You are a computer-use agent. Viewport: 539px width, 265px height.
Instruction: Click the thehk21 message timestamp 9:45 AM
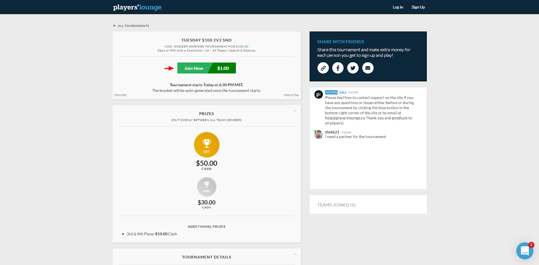pyautogui.click(x=346, y=132)
